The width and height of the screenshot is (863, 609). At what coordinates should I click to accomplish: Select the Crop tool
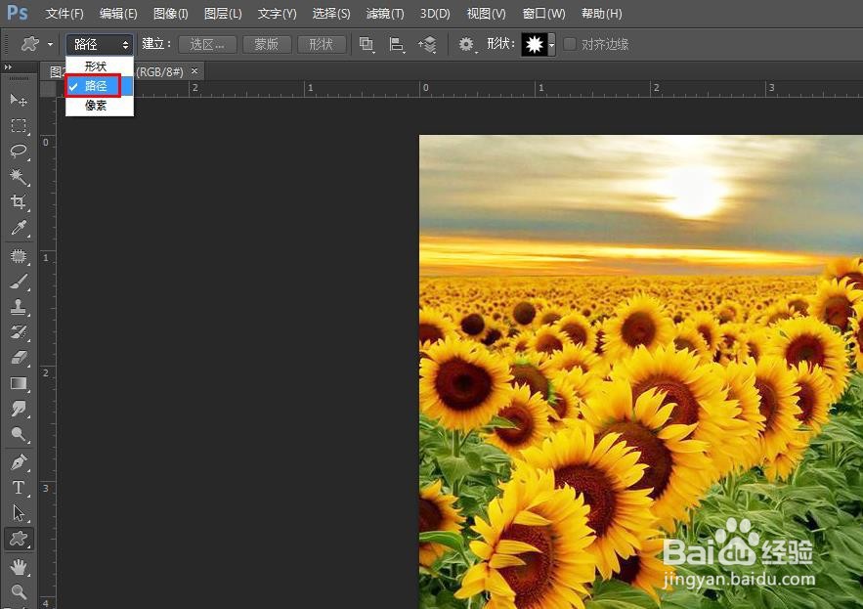pyautogui.click(x=19, y=201)
